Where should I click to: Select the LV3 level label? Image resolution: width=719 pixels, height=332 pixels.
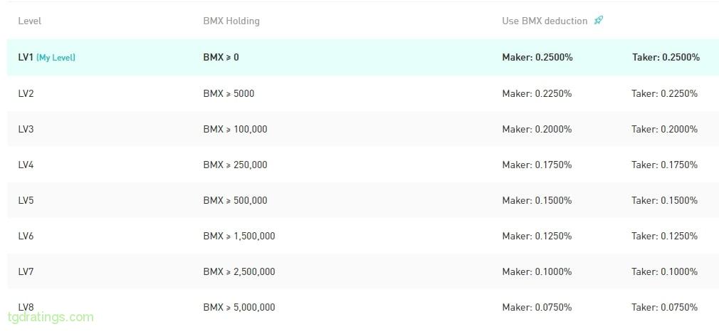coord(26,129)
